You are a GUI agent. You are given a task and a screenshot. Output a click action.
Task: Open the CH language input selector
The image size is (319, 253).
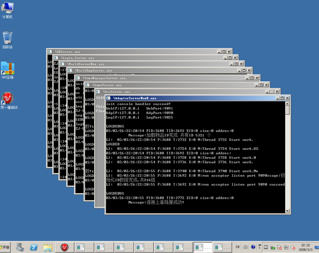[x=238, y=247]
